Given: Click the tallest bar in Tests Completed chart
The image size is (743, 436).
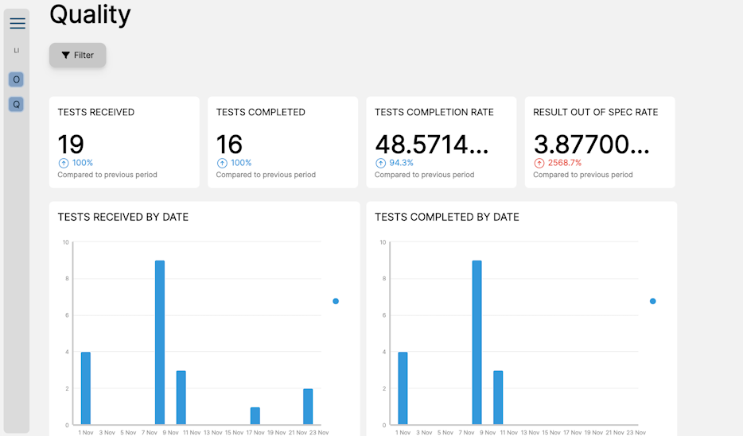Looking at the screenshot, I should [477, 342].
